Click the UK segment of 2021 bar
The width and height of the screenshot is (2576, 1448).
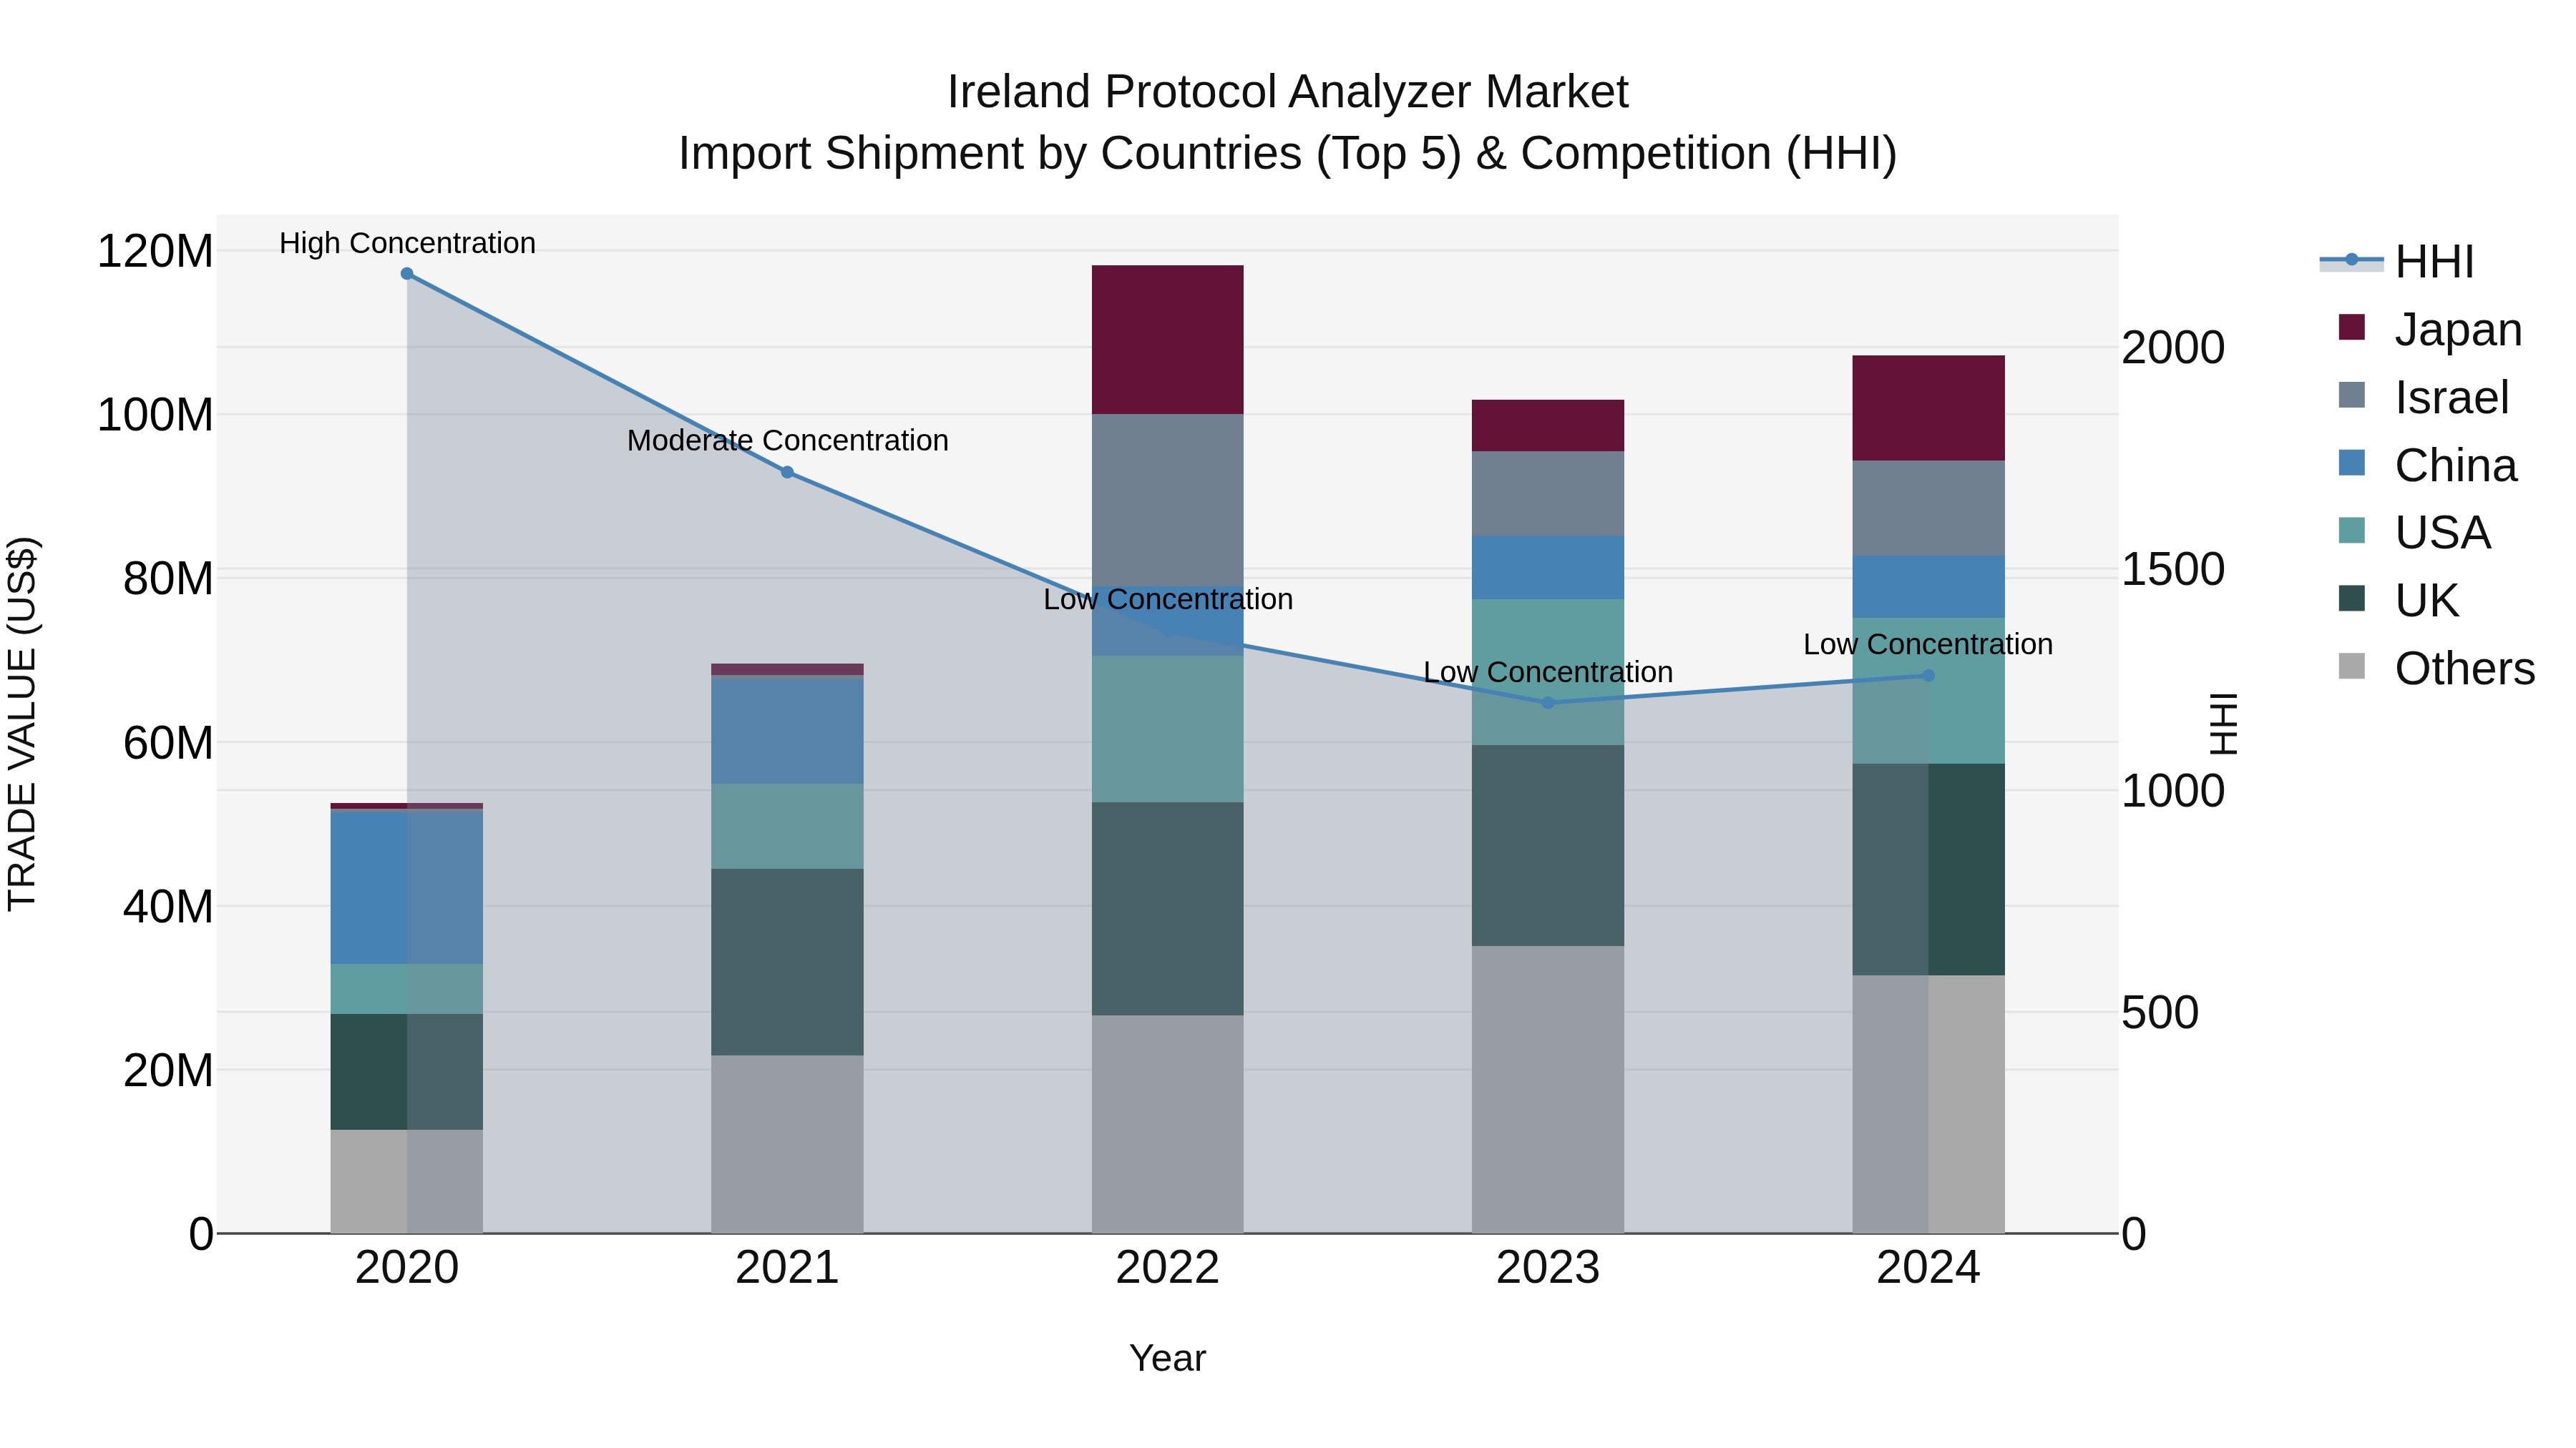click(787, 962)
